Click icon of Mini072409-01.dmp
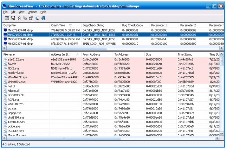 click(5, 30)
